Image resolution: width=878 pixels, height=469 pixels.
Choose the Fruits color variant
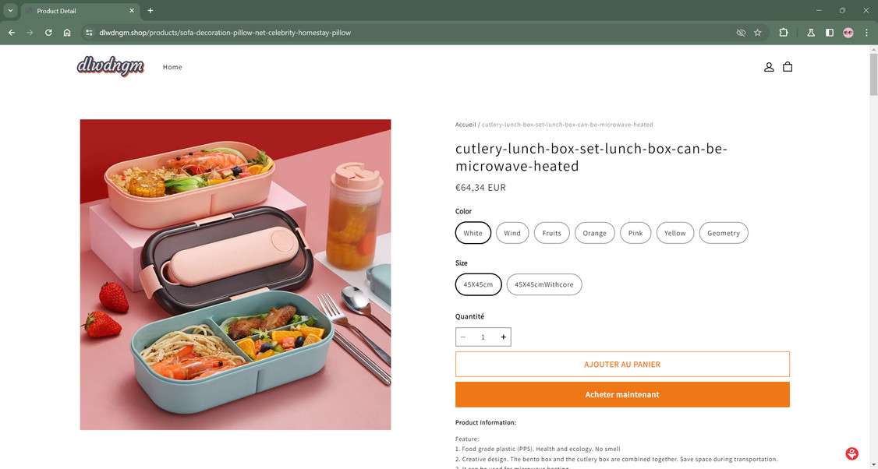pos(552,233)
